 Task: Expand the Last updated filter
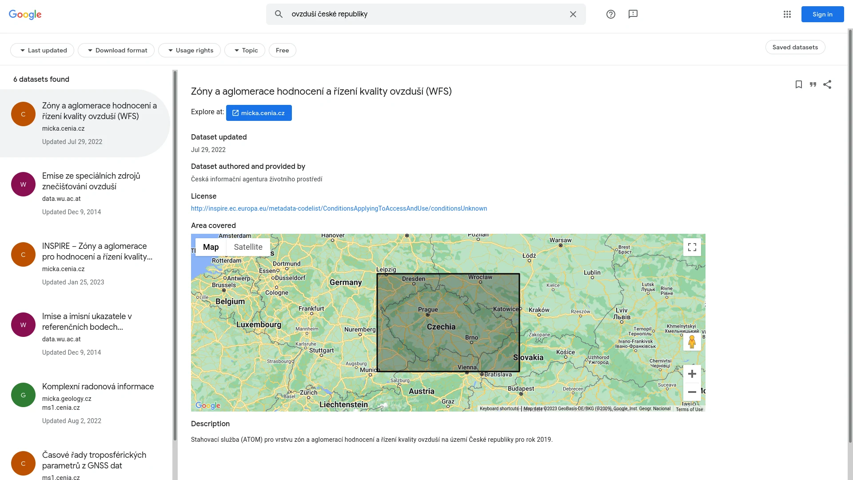[42, 50]
